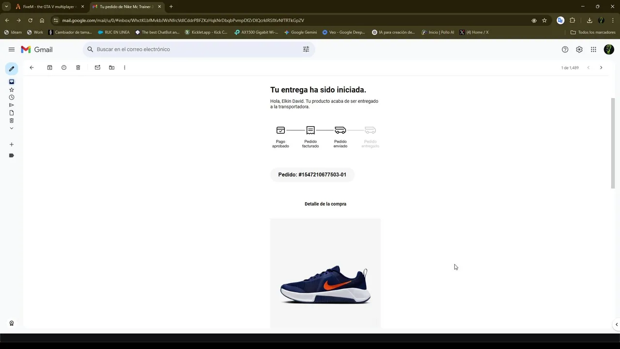Image resolution: width=620 pixels, height=349 pixels.
Task: Open Sent messages in sidebar
Action: 12,105
